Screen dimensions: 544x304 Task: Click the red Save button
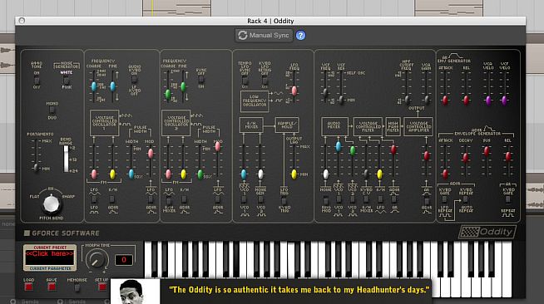click(x=52, y=287)
